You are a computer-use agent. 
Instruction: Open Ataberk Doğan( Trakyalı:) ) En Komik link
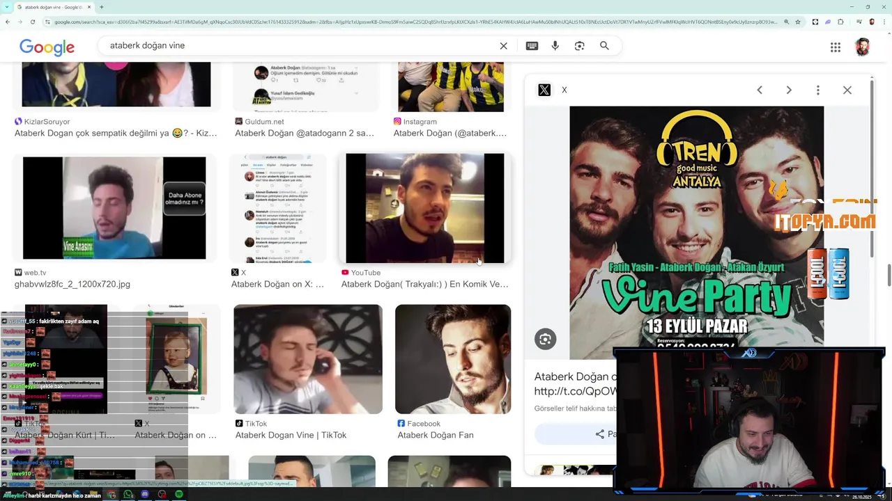[x=424, y=284]
